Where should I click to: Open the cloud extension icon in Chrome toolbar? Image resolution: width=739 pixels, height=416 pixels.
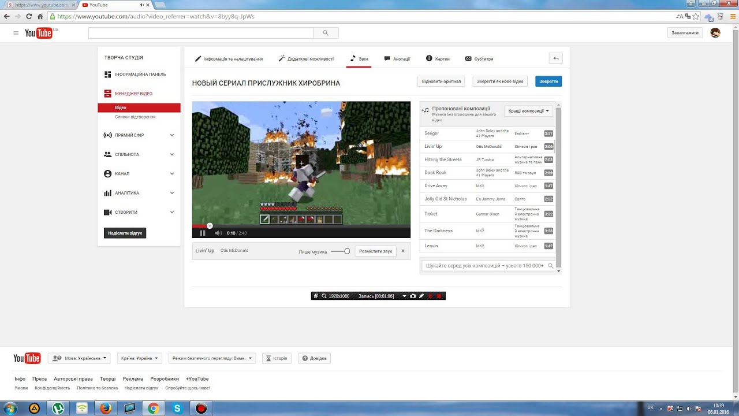point(708,17)
